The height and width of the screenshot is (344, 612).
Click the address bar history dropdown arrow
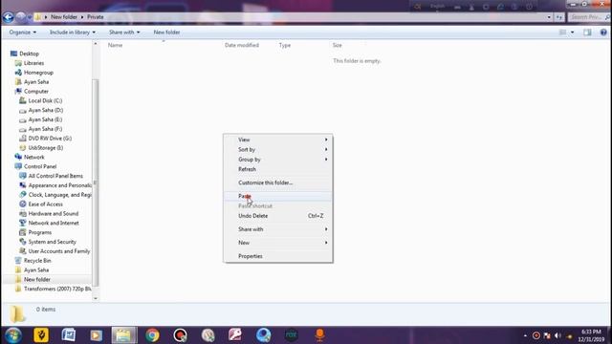[x=549, y=17]
